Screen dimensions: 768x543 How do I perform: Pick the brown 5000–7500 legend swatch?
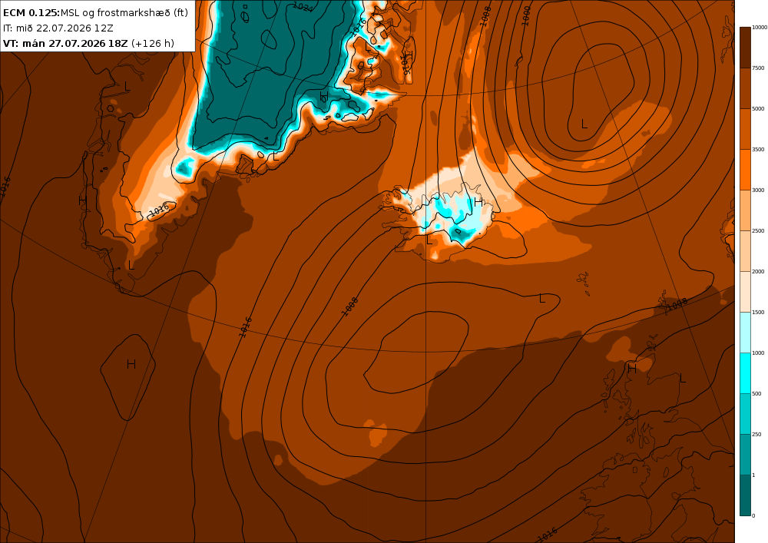point(745,88)
